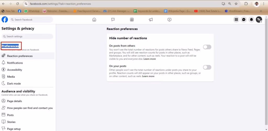The image size is (268, 131).
Task: Click the Reaction preferences sidebar icon
Action: (x=3, y=56)
